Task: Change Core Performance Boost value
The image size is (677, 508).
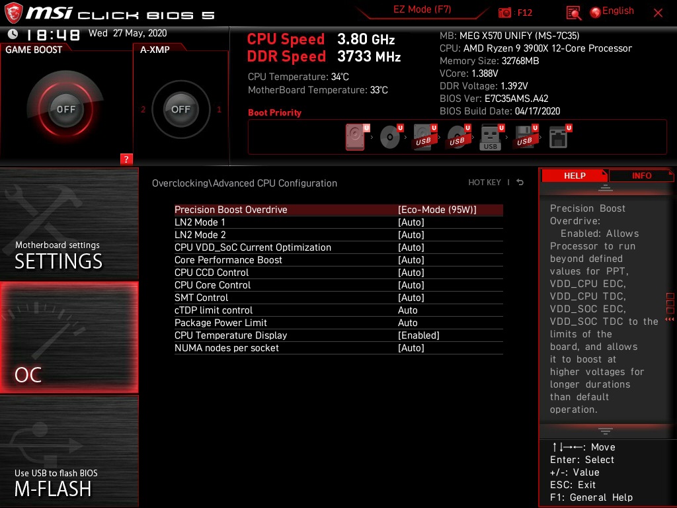Action: [411, 259]
